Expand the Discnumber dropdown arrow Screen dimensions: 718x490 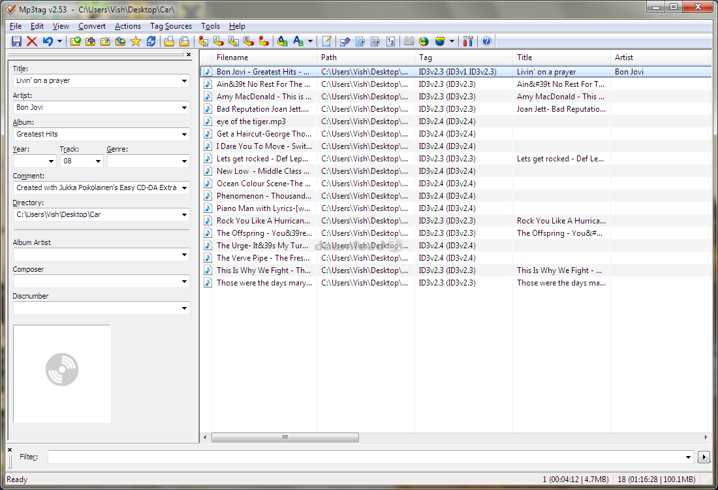(x=184, y=308)
